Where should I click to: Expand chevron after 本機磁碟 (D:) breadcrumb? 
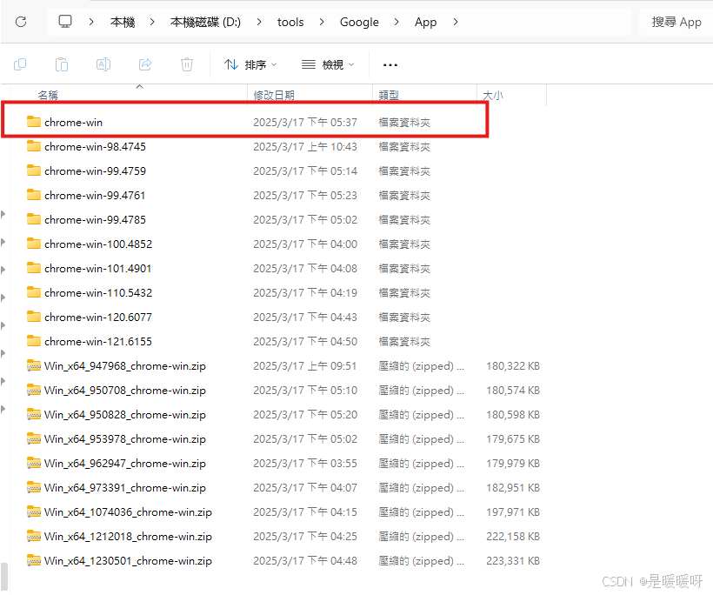259,22
